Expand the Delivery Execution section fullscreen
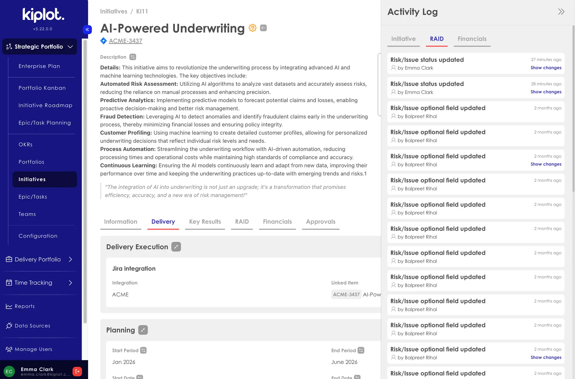Image resolution: width=575 pixels, height=379 pixels. coord(176,247)
